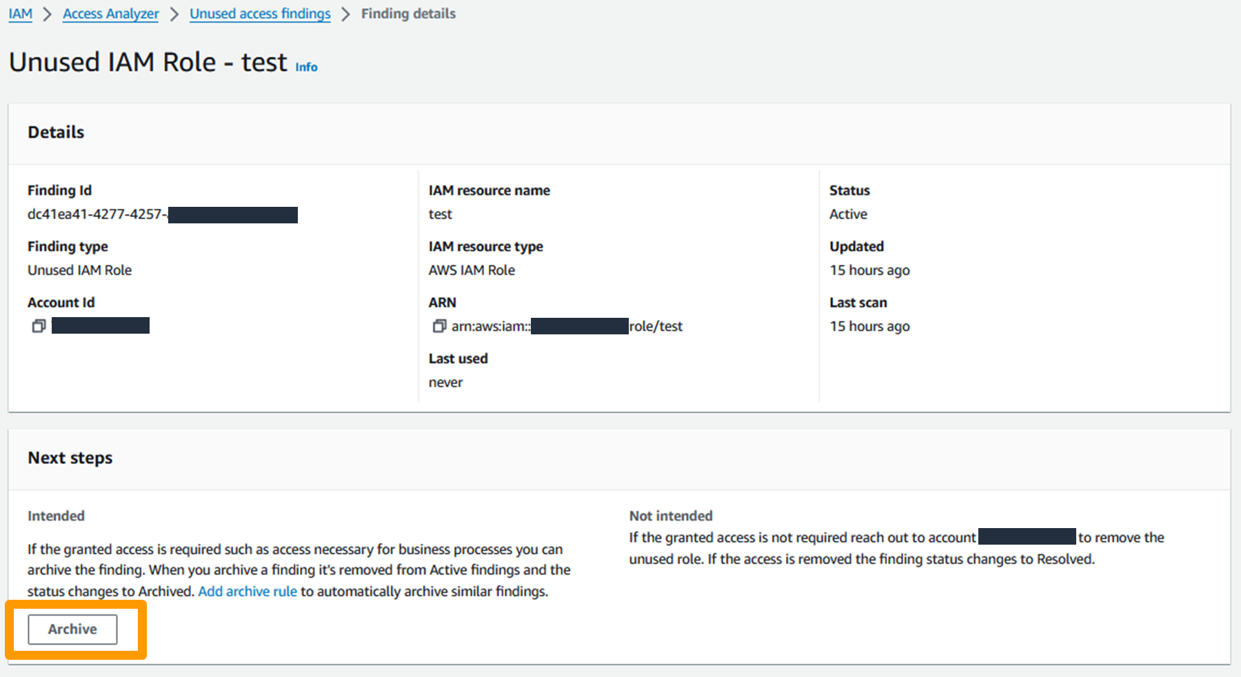Click the Not intended guidance heading
1241x677 pixels.
click(670, 516)
